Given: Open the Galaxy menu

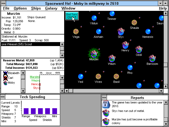Looking at the screenshot, I should (51, 8).
